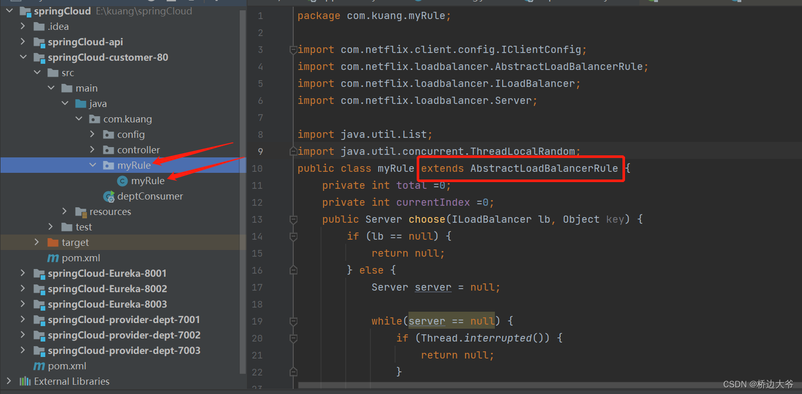802x394 pixels.
Task: Fold the Thread.interrupted if at line 20
Action: (x=293, y=338)
